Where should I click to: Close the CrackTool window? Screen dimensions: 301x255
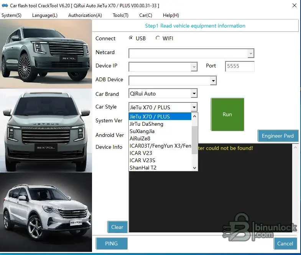tap(294, 6)
